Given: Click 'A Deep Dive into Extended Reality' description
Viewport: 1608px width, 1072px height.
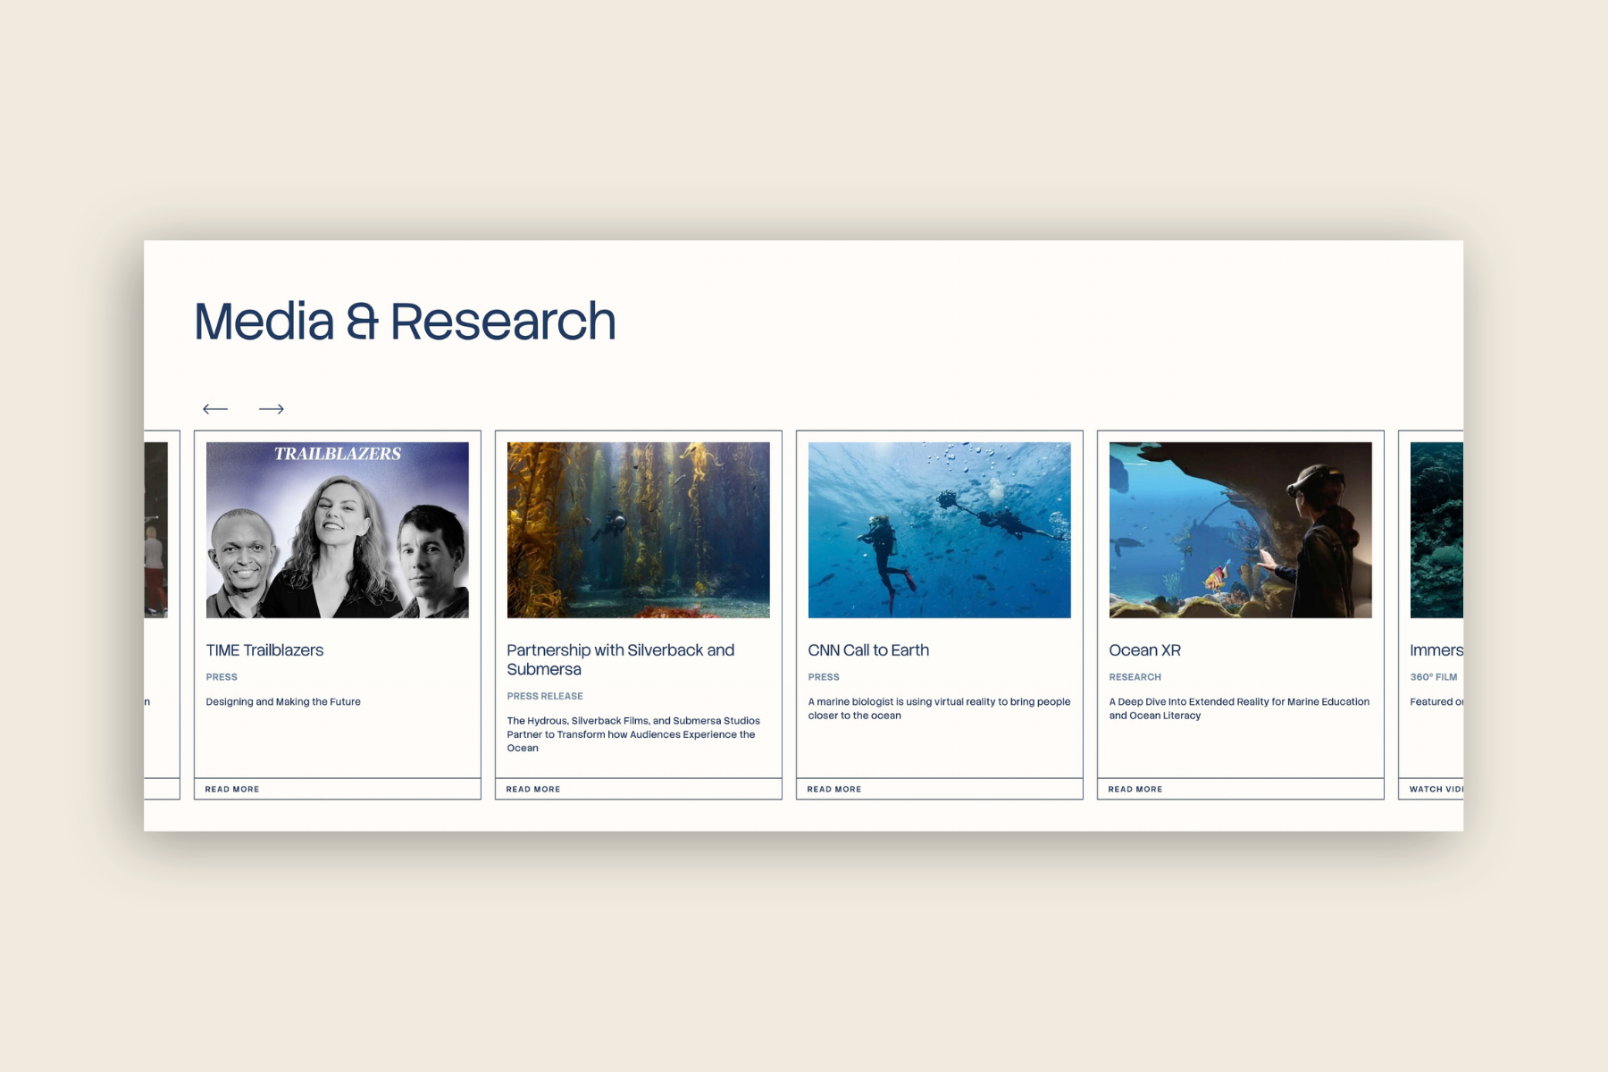Looking at the screenshot, I should pyautogui.click(x=1239, y=708).
